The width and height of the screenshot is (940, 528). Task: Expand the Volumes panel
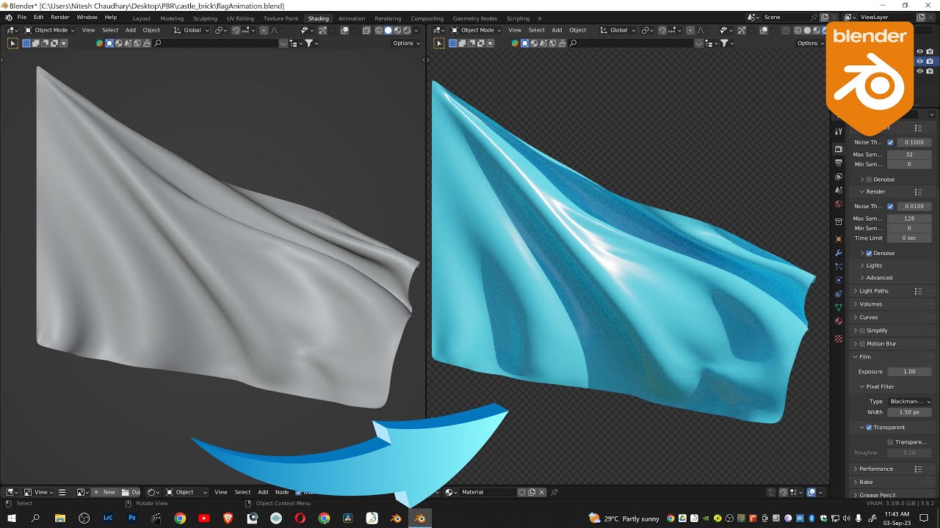pyautogui.click(x=870, y=304)
